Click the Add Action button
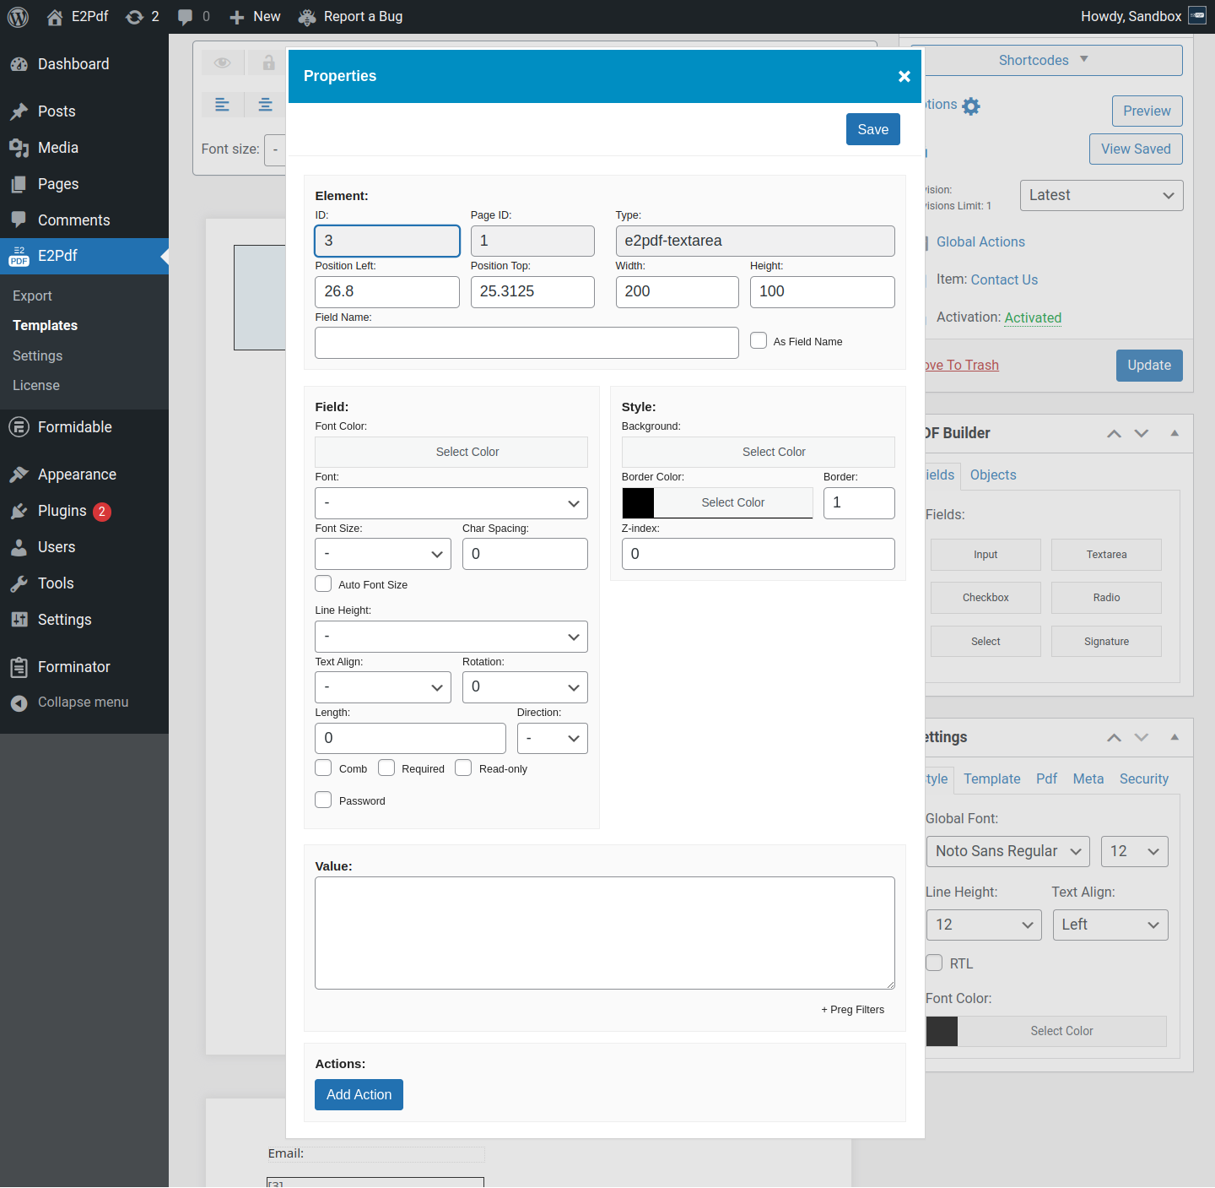1215x1188 pixels. [x=359, y=1094]
